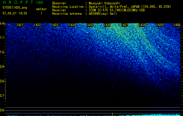
Task: Click the 1.1 kHz axis label
Action: click(x=2, y=38)
